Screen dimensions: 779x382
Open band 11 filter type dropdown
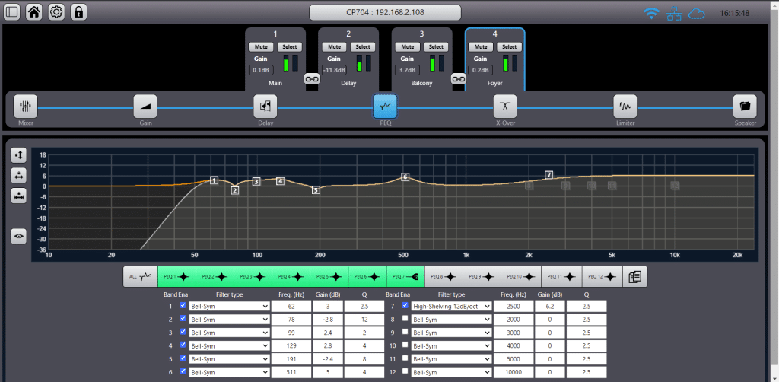tap(452, 359)
